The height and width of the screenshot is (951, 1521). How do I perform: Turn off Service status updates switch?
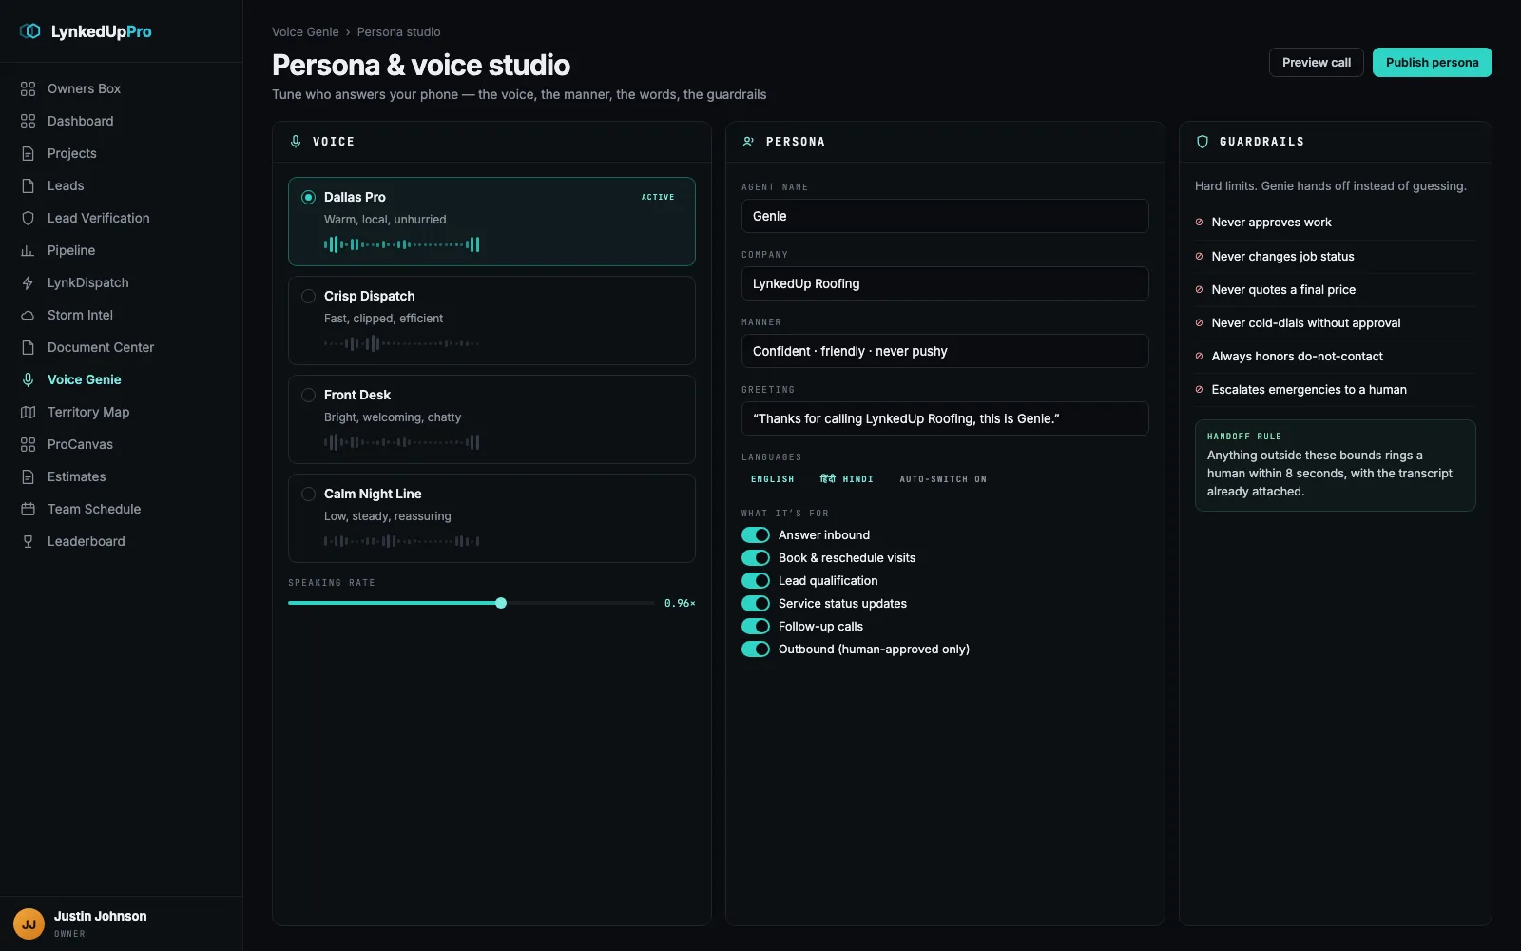(x=756, y=604)
